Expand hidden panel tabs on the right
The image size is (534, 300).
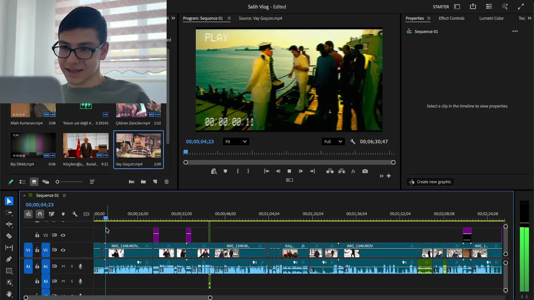click(x=530, y=18)
